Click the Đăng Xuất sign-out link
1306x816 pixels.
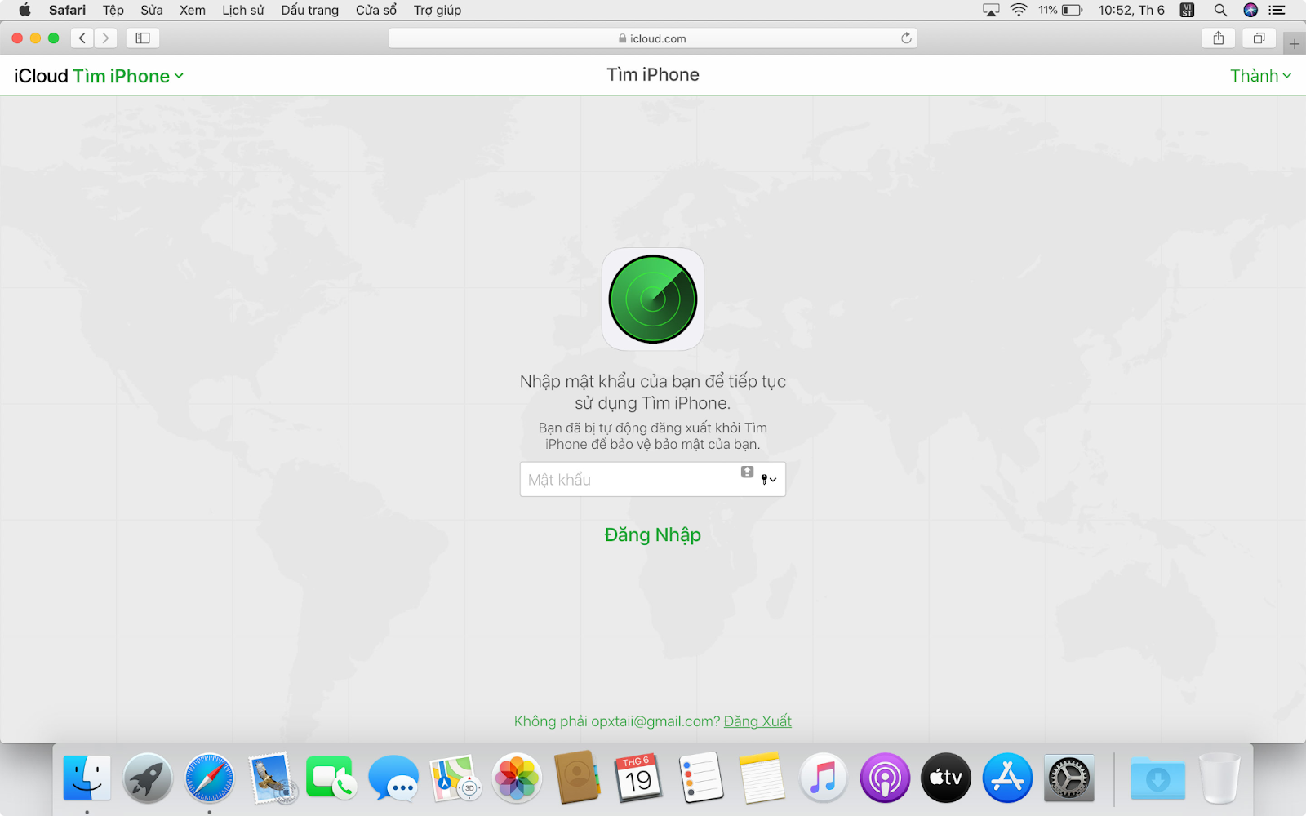(x=757, y=721)
